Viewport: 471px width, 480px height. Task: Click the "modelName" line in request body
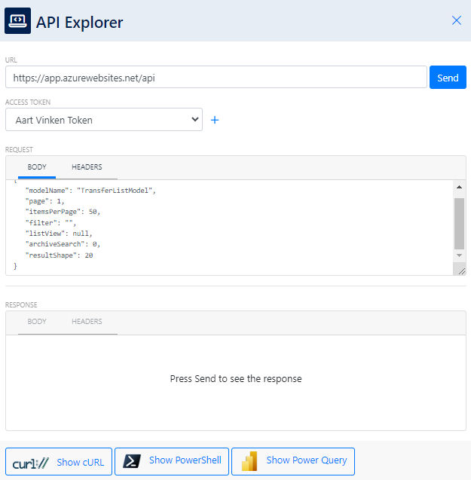[x=90, y=191]
